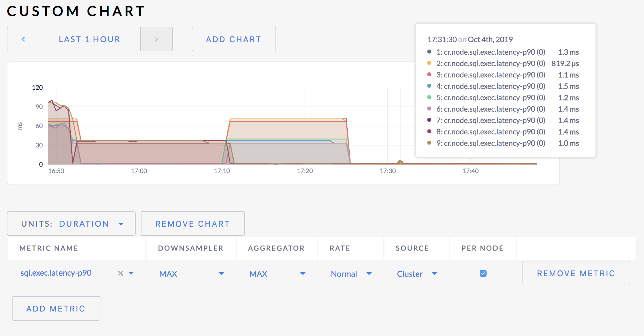This screenshot has height=336, width=644.
Task: Click the ADD CHART button
Action: coord(233,39)
